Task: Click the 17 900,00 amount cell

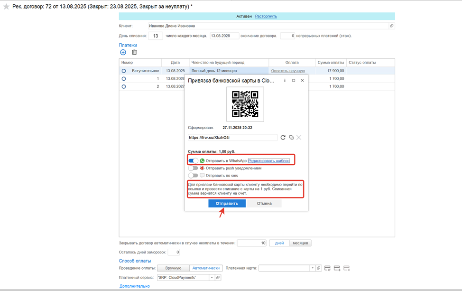Action: [x=331, y=71]
